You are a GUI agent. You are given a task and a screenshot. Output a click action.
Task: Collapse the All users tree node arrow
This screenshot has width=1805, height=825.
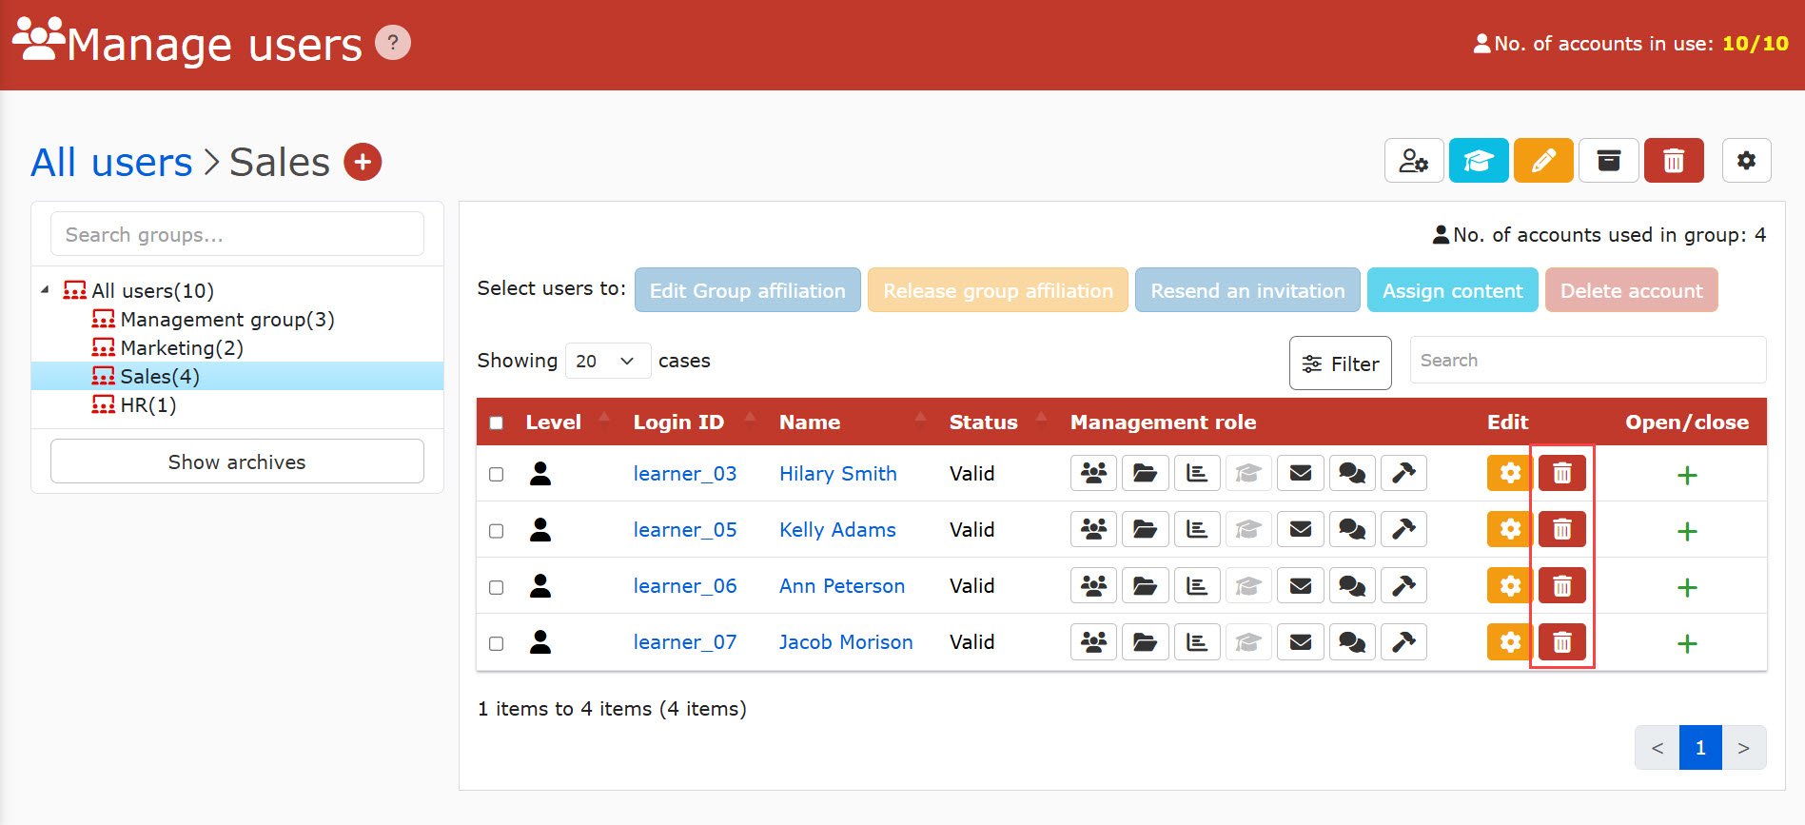click(45, 289)
